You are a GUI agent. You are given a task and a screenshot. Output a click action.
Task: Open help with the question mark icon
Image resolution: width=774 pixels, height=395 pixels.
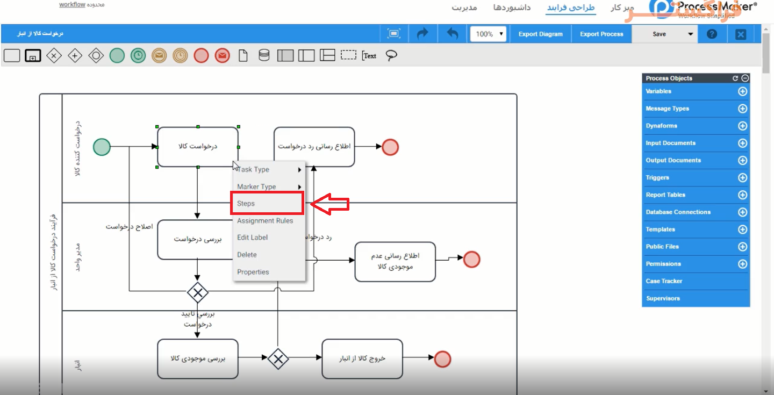pos(712,34)
